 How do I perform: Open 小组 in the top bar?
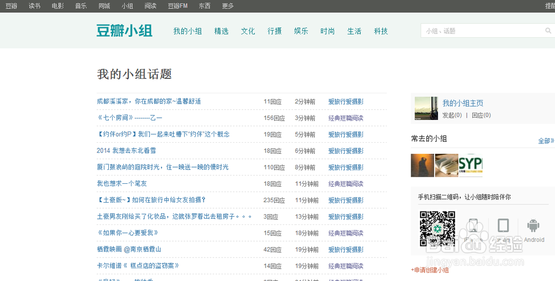point(127,6)
